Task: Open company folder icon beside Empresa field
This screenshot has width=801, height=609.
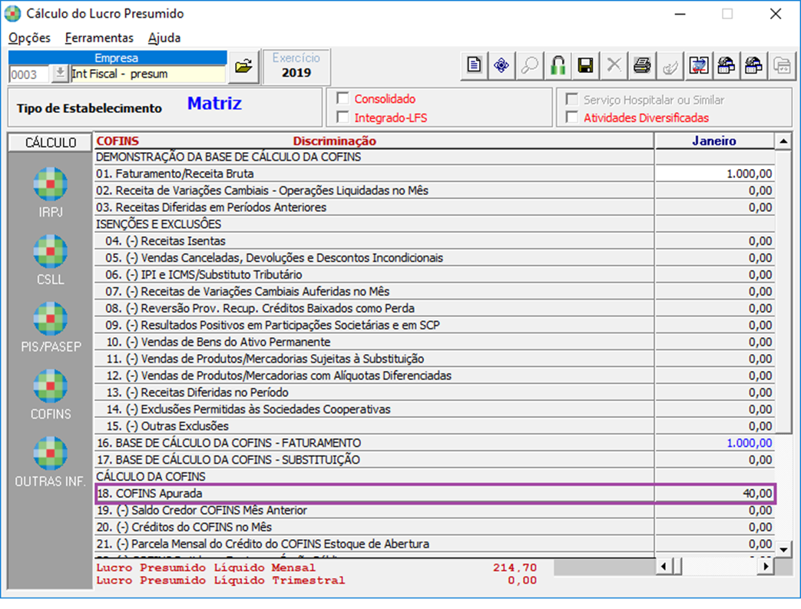Action: coord(243,66)
